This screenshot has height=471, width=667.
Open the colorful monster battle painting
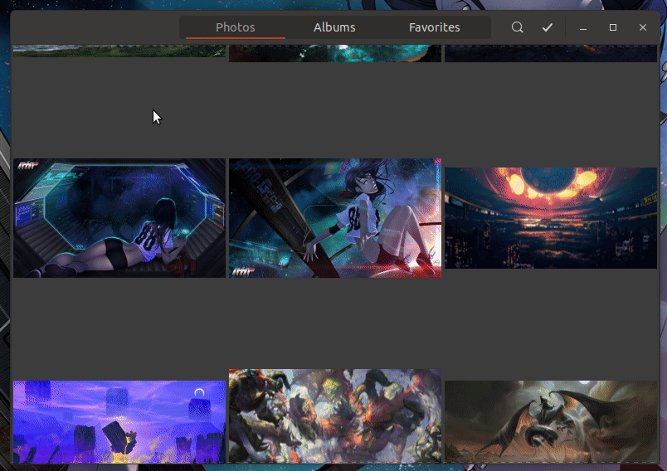pos(335,415)
